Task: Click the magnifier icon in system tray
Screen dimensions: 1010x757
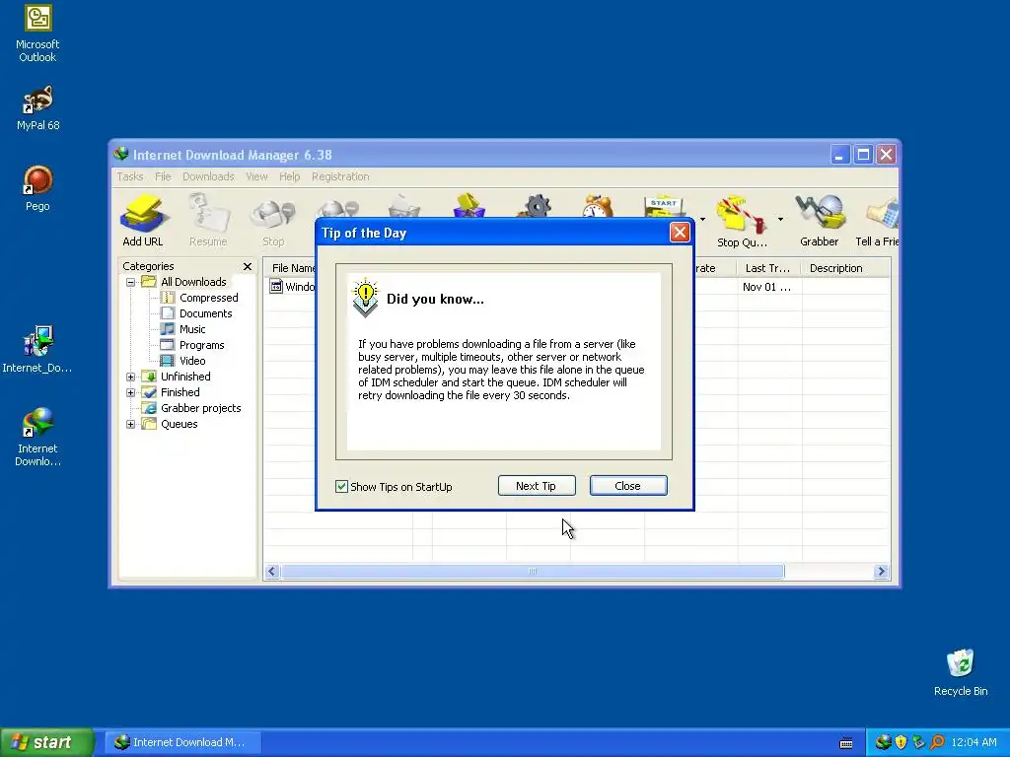Action: pos(937,742)
